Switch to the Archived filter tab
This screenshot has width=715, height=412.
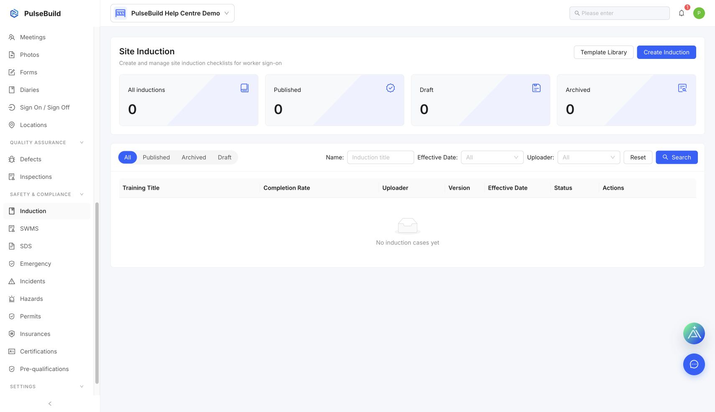pyautogui.click(x=194, y=157)
